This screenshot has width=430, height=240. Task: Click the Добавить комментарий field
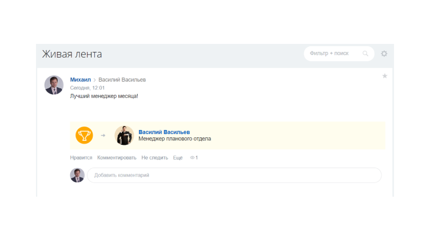[234, 175]
